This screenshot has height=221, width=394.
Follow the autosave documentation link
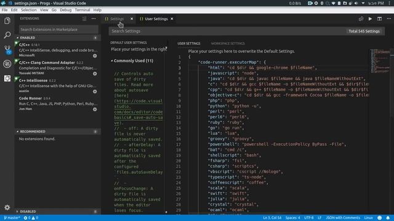tap(138, 112)
